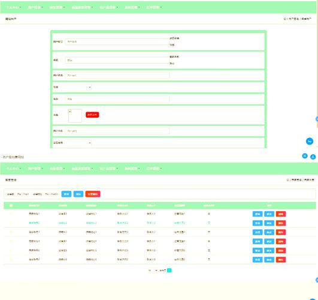Click the first blue view button in row 2
The width and height of the screenshot is (318, 300).
point(258,223)
